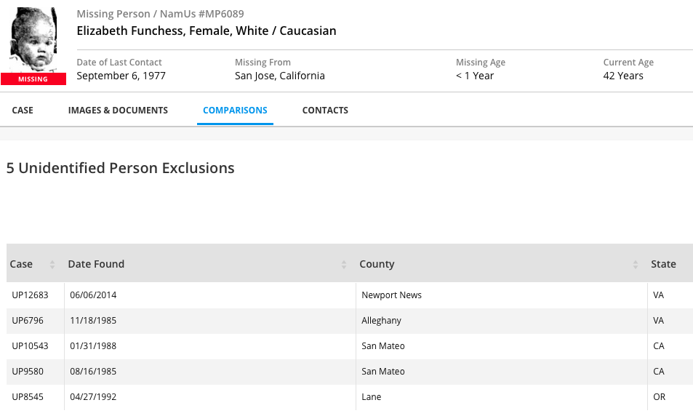Sort the table by Case column arrows
This screenshot has height=416, width=693.
(52, 265)
